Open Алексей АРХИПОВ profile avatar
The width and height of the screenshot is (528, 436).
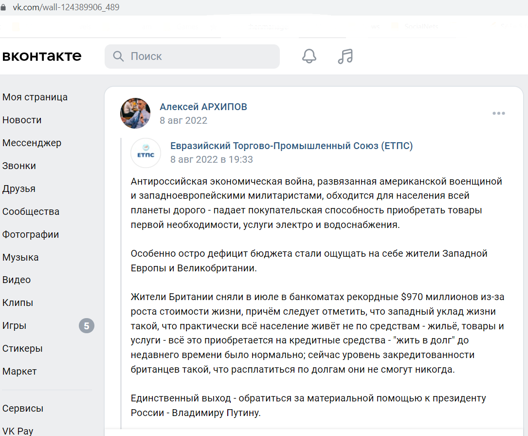point(135,114)
